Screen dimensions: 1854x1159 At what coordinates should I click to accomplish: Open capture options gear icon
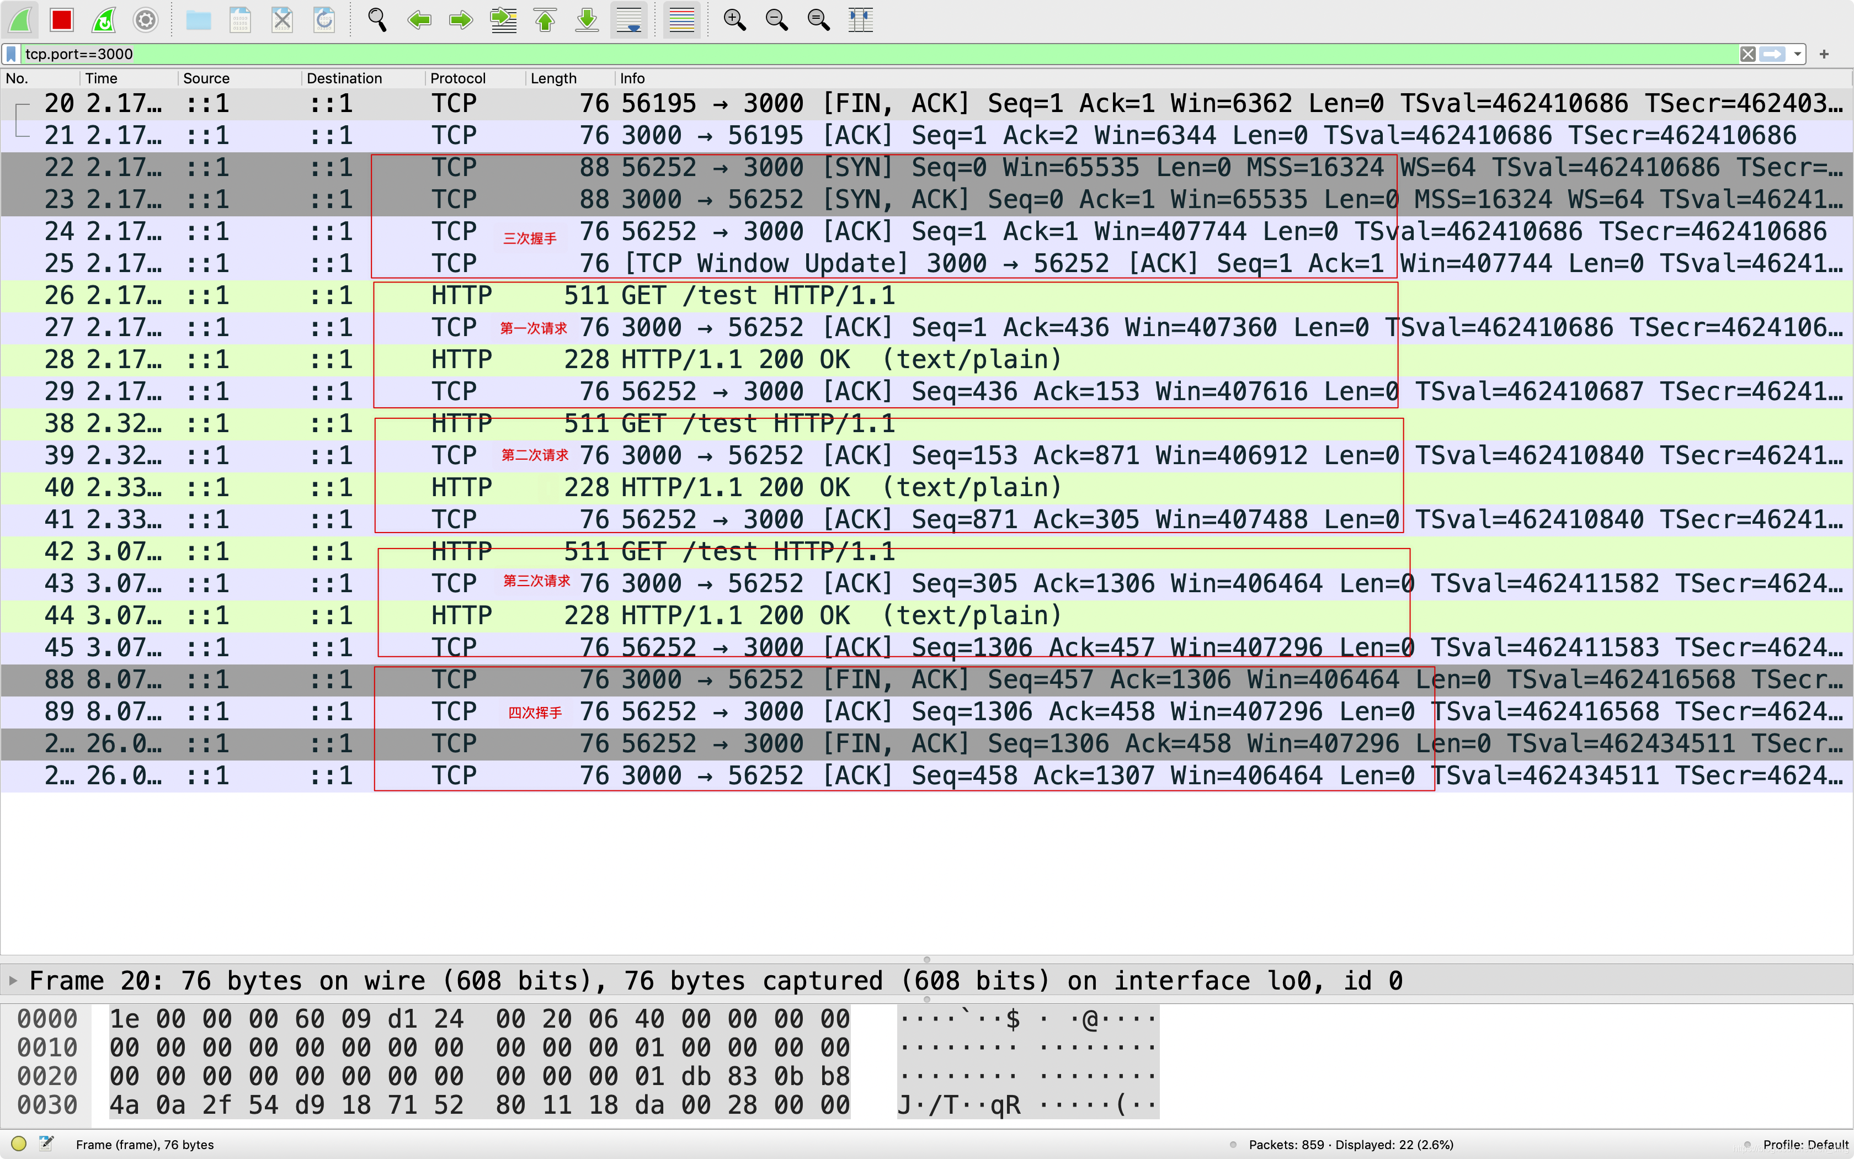pos(146,20)
